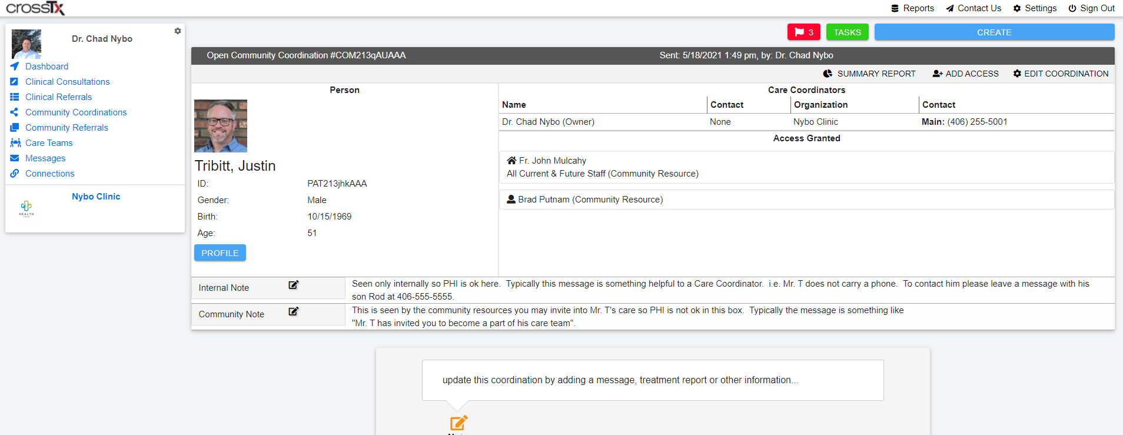Image resolution: width=1123 pixels, height=435 pixels.
Task: Click the Nybo Clinic organization cell
Action: 816,122
